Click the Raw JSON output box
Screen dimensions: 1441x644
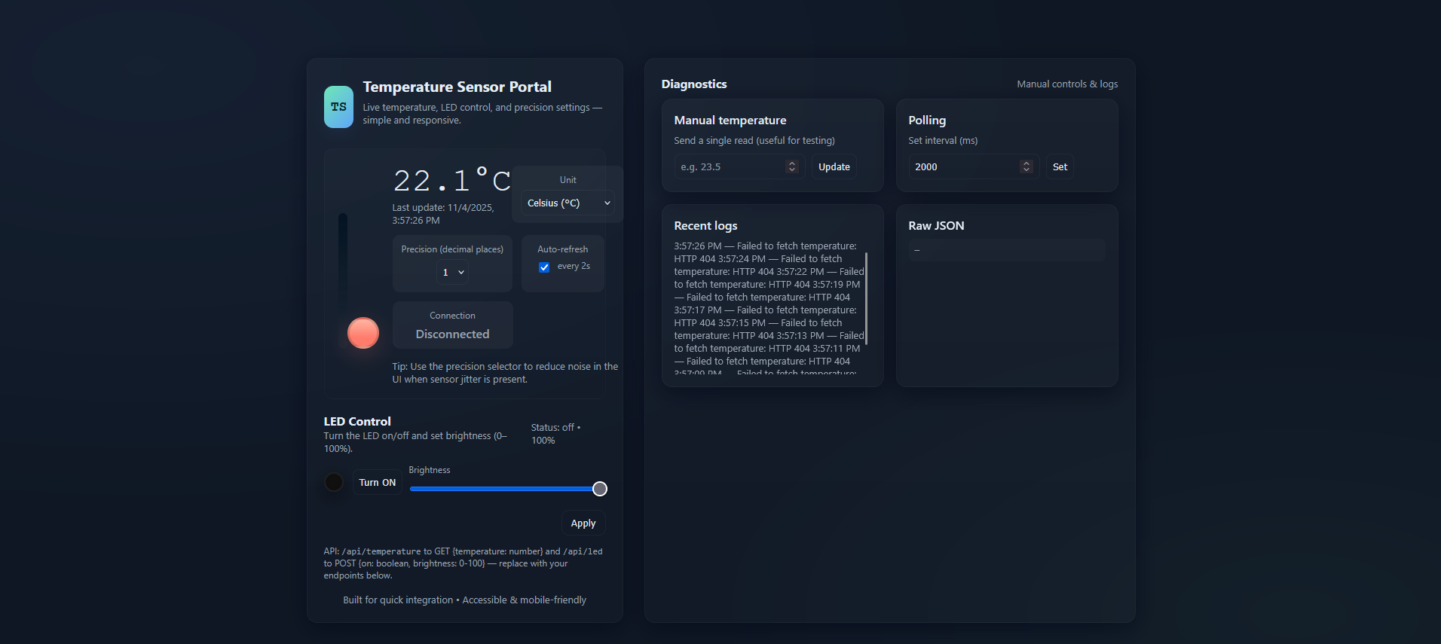1006,250
